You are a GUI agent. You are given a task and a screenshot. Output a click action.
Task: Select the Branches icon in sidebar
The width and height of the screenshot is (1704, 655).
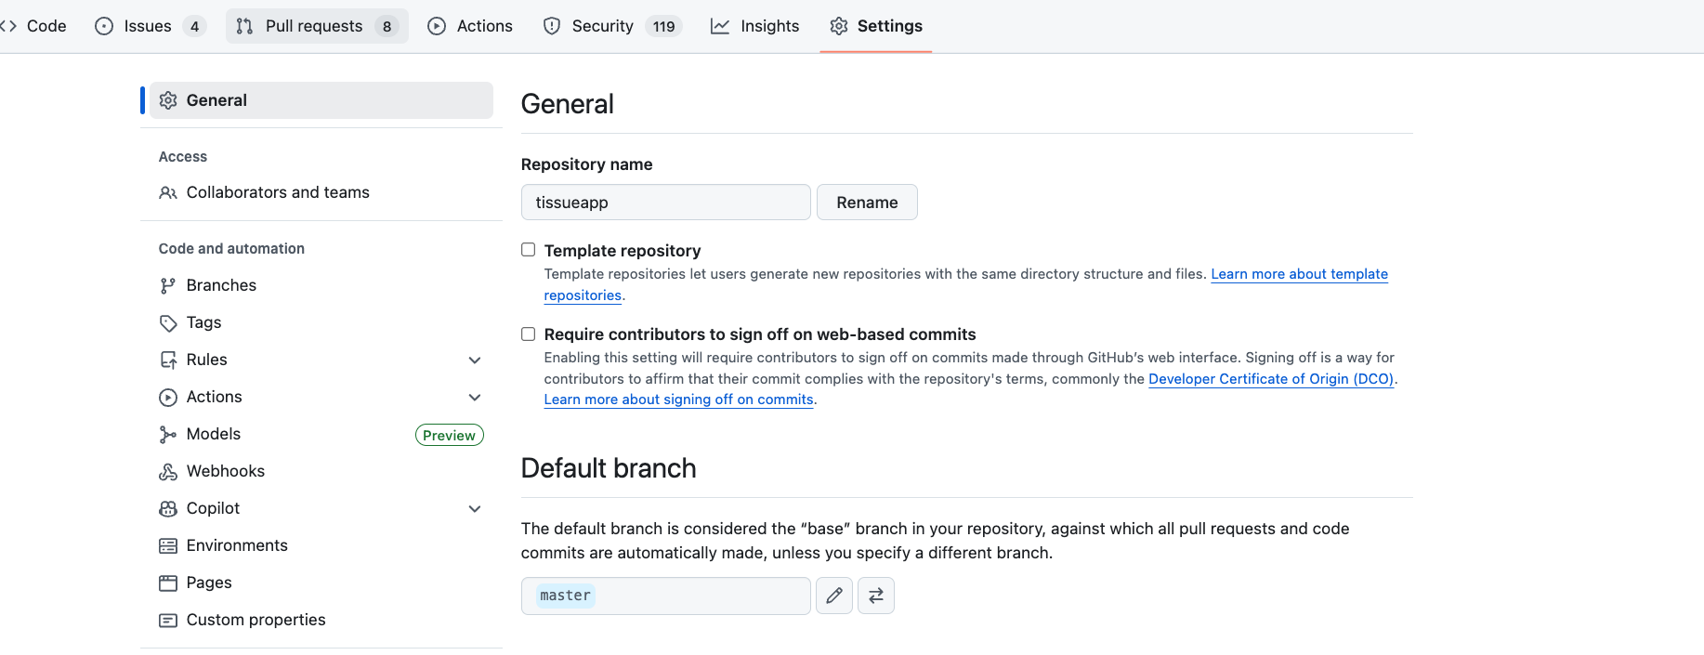[x=168, y=286]
